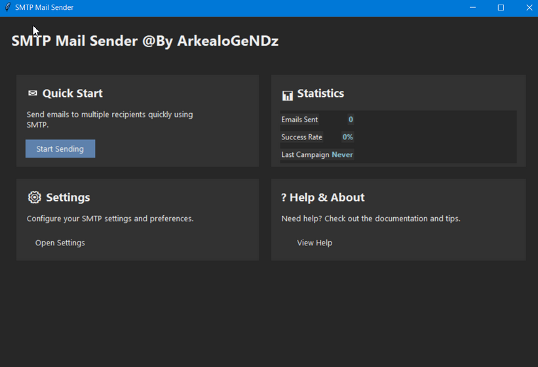Click the Success Rate label
Viewport: 538px width, 367px height.
301,137
